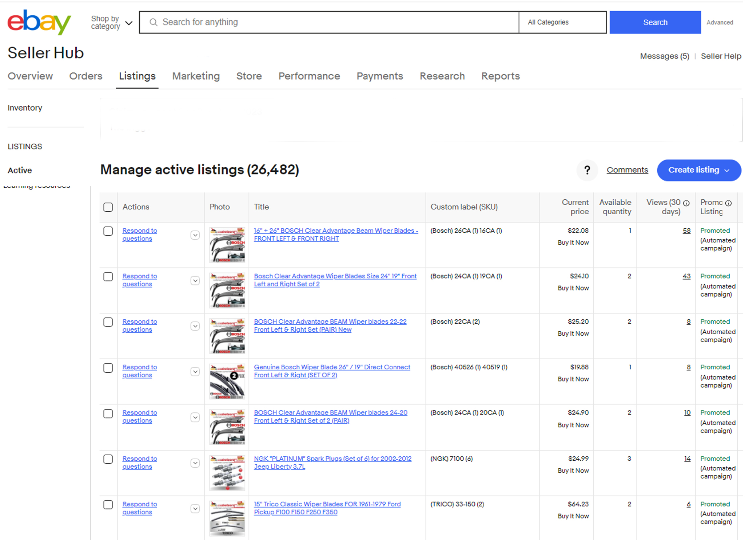Open the All Categories dropdown

pos(562,22)
